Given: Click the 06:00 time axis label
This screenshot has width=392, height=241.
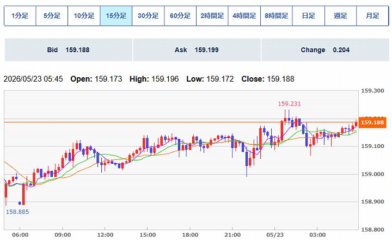Looking at the screenshot, I should (x=20, y=235).
